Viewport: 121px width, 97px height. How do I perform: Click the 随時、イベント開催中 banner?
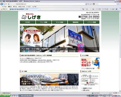point(90,64)
